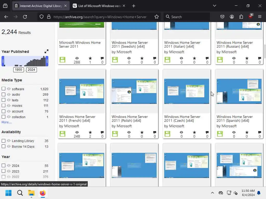The image size is (266, 199).
Task: Open the uBlock extension icon with badge
Action: point(251,16)
